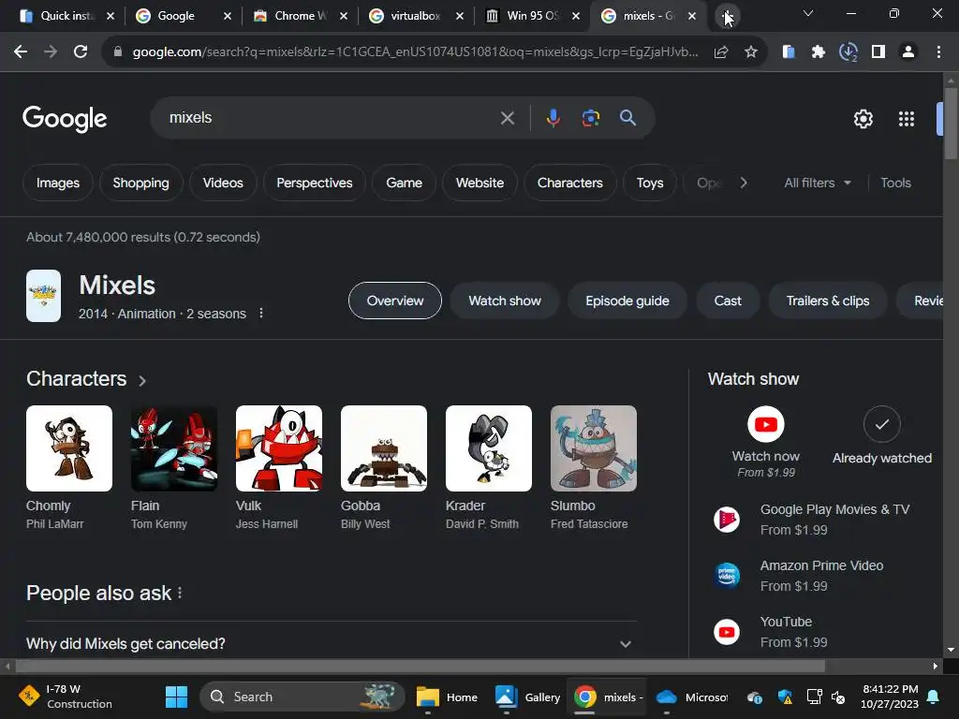Bookmark this page with the star icon
Screen dimensions: 959x719
[751, 52]
